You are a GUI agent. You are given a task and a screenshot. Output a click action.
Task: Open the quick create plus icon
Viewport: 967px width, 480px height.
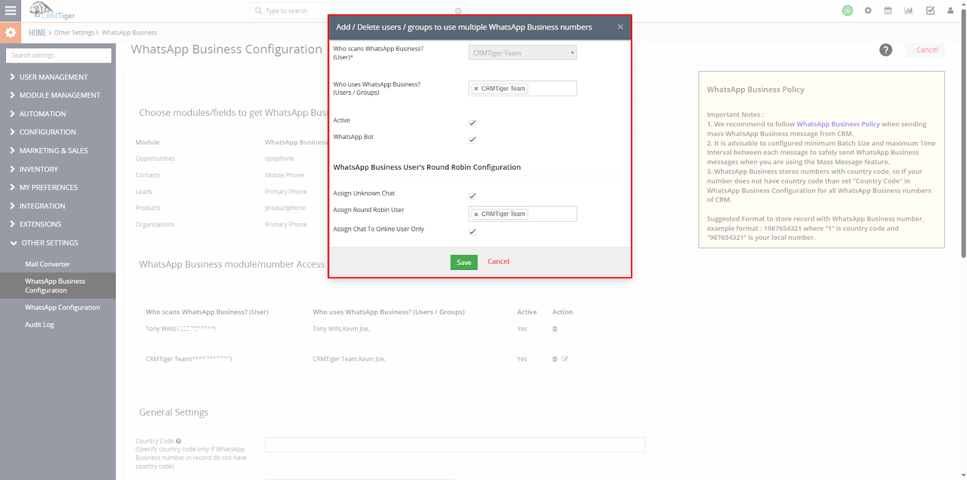[868, 10]
